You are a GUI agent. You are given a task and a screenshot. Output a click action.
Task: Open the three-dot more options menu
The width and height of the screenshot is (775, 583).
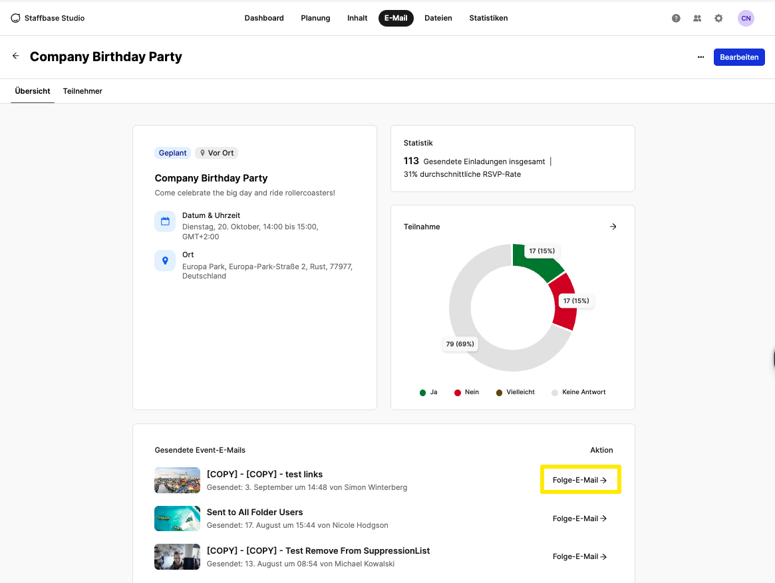[700, 57]
